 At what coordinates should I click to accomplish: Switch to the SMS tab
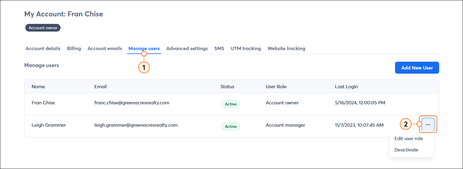click(x=219, y=49)
